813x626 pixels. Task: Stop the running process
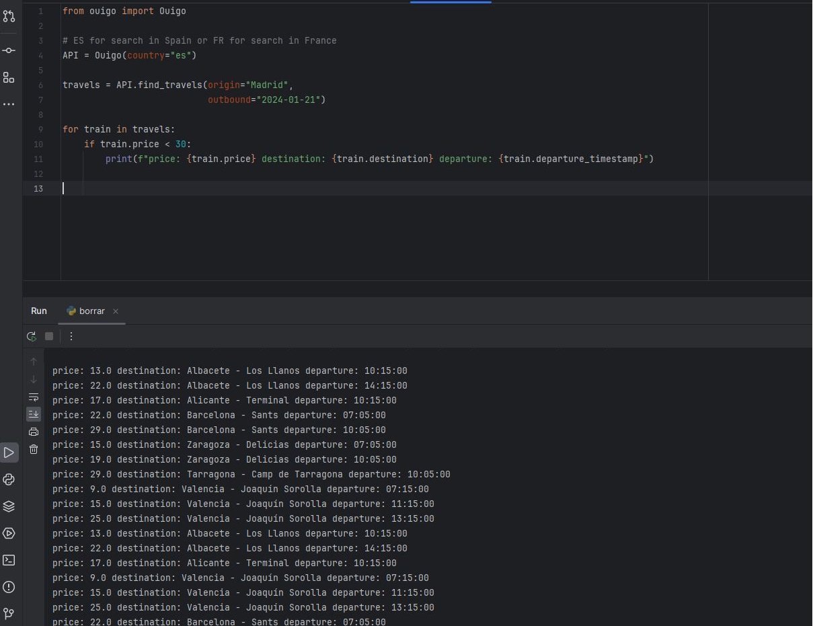49,336
